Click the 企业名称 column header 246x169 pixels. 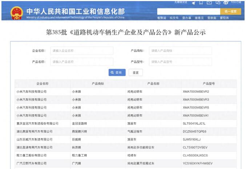pyautogui.click(x=43, y=84)
